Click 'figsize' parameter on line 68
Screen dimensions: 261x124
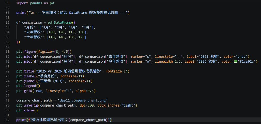pos(45,52)
